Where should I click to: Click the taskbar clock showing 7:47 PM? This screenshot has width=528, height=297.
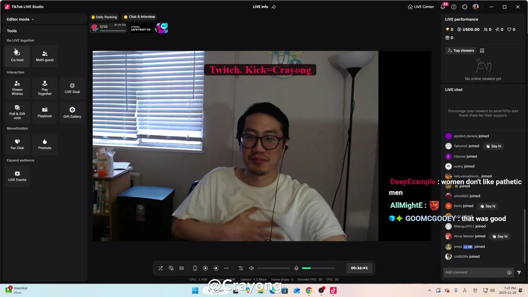(507, 290)
